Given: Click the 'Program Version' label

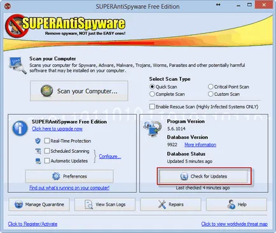Looking at the screenshot, I should click(x=186, y=121).
